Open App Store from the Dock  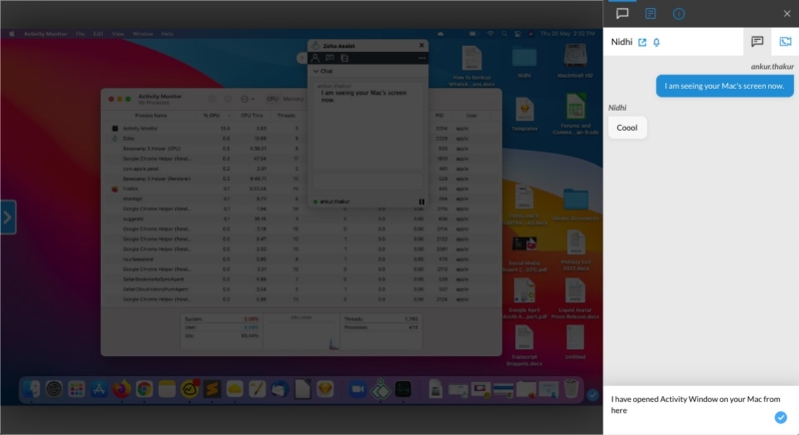[x=99, y=389]
